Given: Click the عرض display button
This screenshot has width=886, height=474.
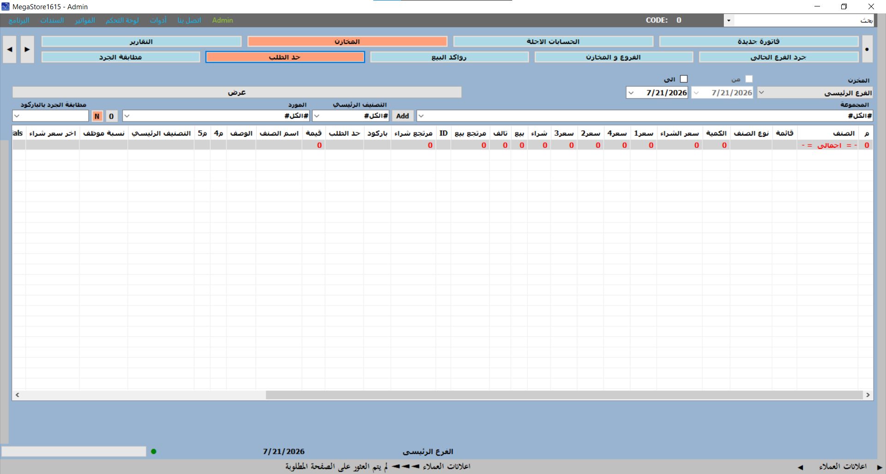Looking at the screenshot, I should pos(237,92).
